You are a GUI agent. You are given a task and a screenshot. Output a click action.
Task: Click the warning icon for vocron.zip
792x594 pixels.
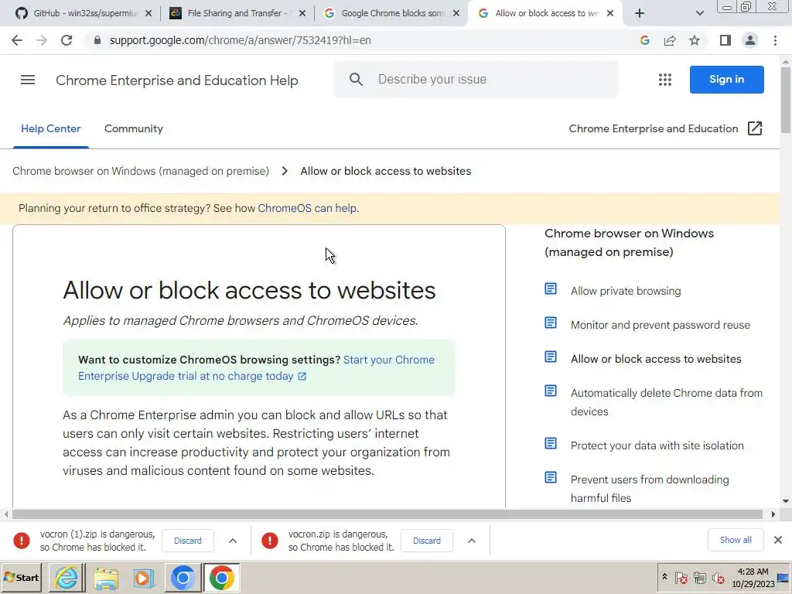tap(270, 541)
